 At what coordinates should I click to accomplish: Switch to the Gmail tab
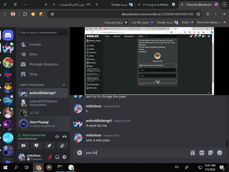(x=72, y=5)
